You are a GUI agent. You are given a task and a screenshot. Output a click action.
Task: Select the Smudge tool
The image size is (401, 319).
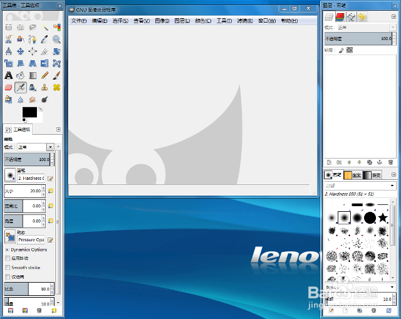[33, 99]
